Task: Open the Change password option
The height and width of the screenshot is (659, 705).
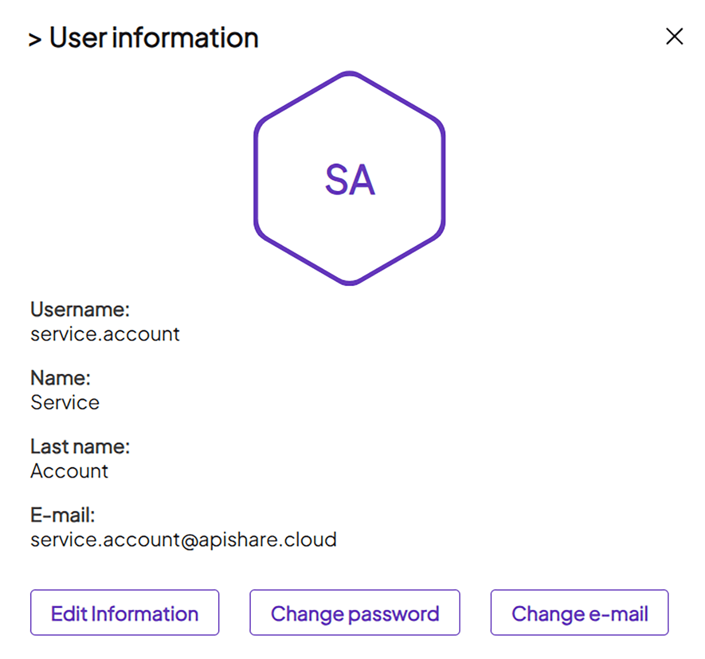Action: click(x=355, y=612)
